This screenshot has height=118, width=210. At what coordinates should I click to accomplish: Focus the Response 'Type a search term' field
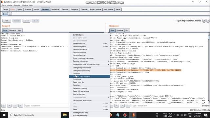coord(166,106)
